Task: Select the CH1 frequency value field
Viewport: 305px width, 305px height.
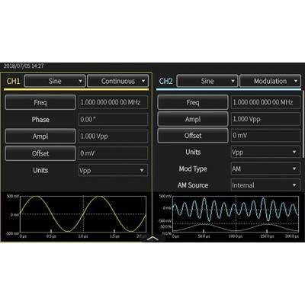Action: 113,102
